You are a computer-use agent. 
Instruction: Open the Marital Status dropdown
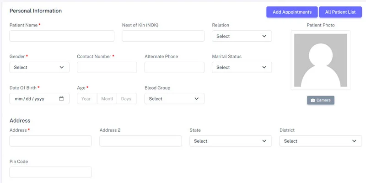pos(242,67)
